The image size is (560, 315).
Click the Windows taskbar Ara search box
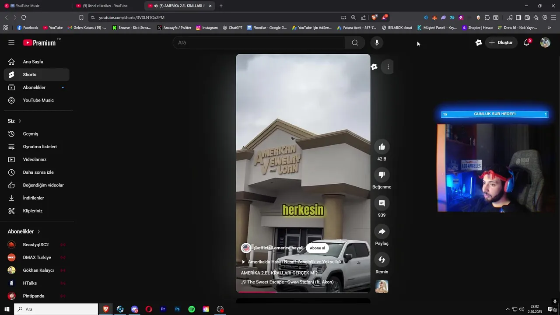(56, 309)
